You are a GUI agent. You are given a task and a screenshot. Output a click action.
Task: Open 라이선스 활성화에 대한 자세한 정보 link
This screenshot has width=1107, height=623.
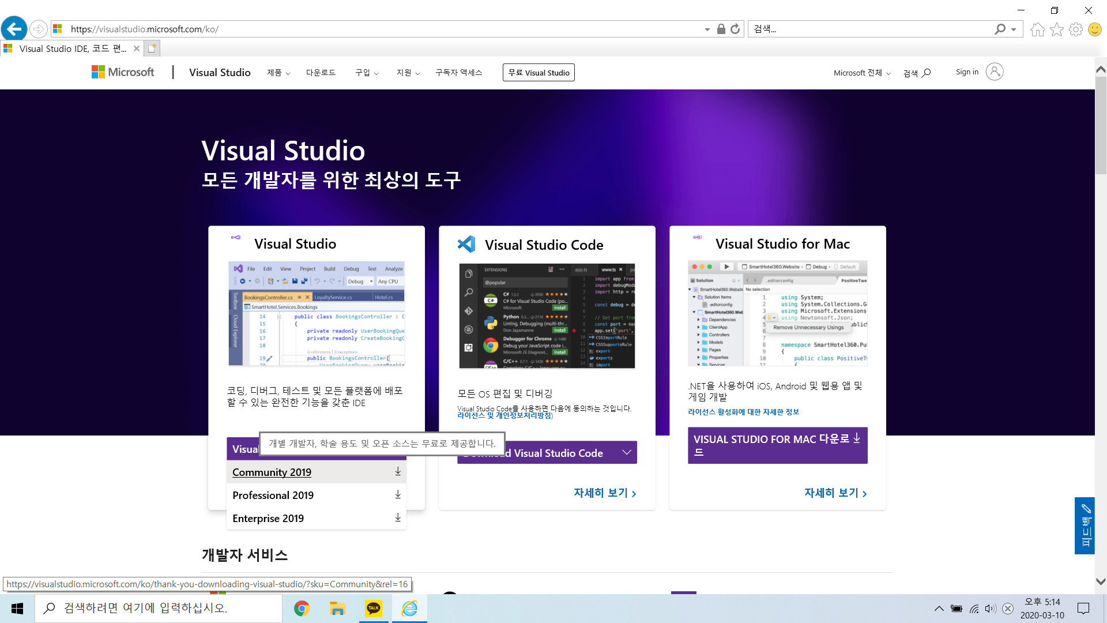point(743,412)
